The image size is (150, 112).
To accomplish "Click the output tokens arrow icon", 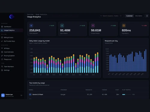I will [x=93, y=26].
